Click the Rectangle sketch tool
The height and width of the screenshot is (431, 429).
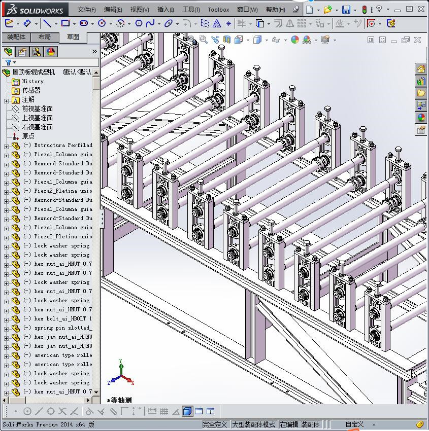point(65,23)
